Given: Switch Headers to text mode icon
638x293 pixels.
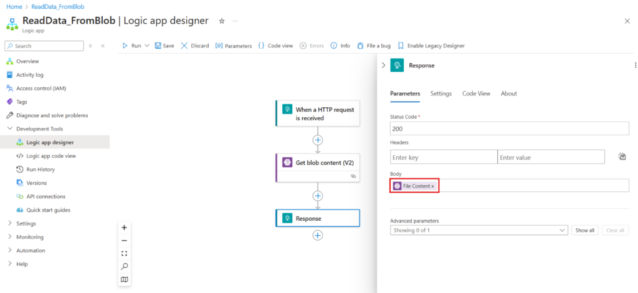Looking at the screenshot, I should (x=622, y=156).
